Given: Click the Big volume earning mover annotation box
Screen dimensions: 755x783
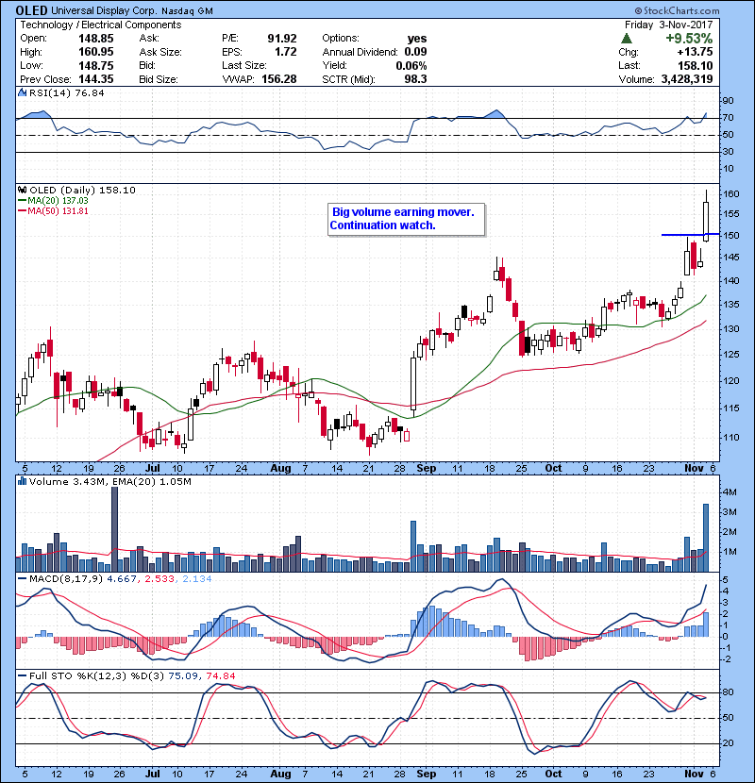Looking at the screenshot, I should point(406,219).
